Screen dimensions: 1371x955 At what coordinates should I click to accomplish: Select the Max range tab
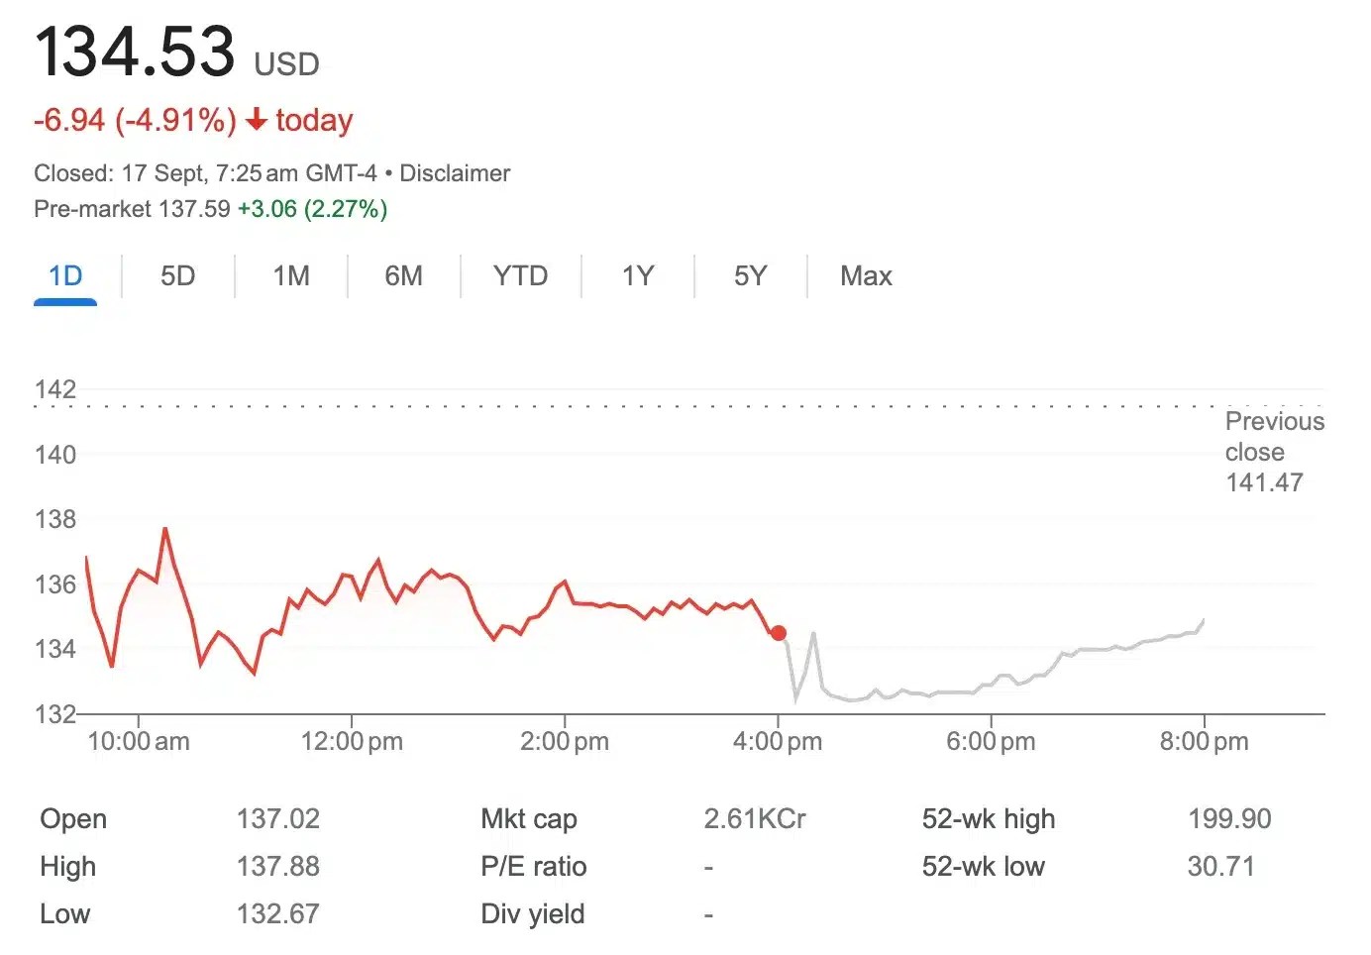[866, 275]
